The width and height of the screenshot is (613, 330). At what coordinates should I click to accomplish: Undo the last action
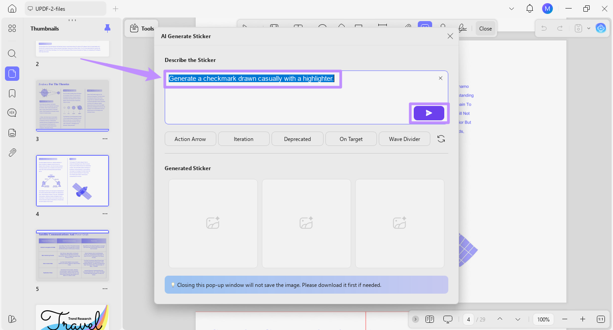[544, 28]
